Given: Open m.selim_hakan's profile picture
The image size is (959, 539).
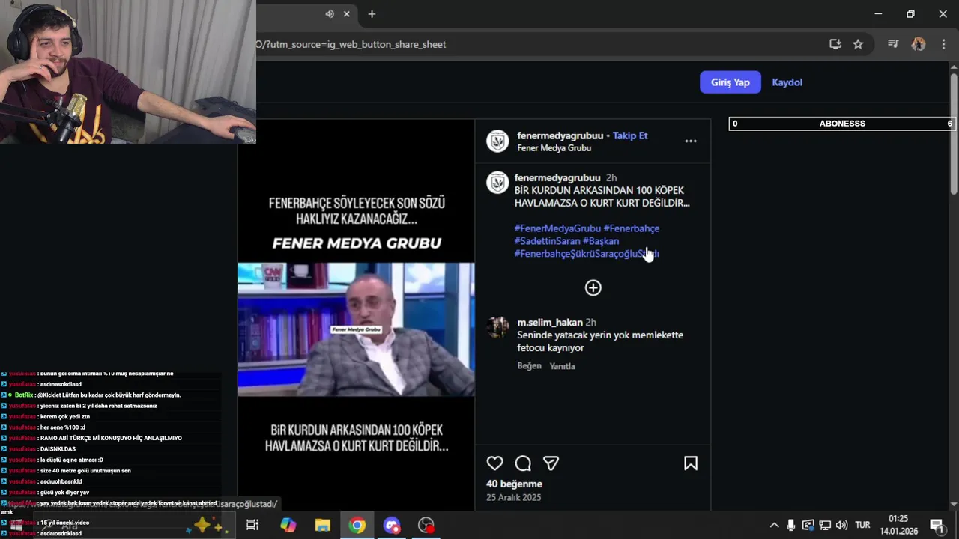Looking at the screenshot, I should (497, 327).
